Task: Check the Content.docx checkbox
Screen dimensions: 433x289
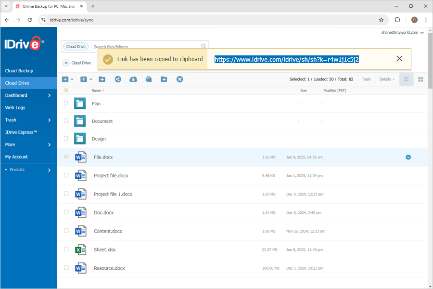Action: [x=66, y=231]
